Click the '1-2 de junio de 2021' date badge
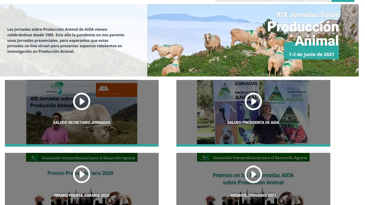365x205 pixels. coord(311,54)
